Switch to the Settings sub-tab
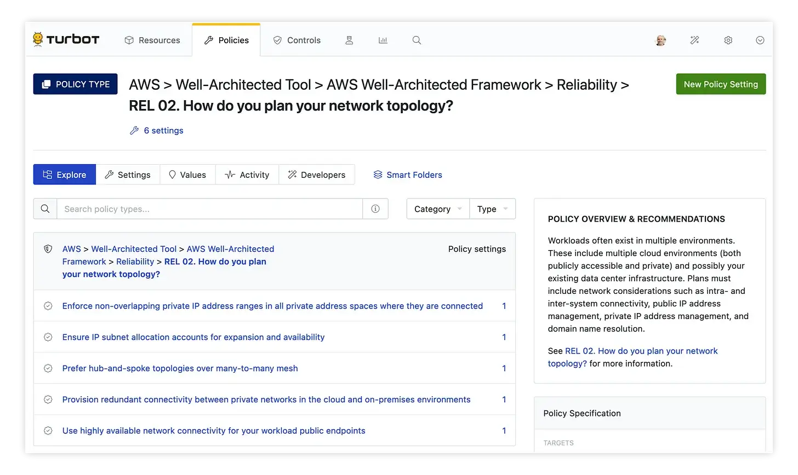Screen dimensions: 798x475 tap(128, 175)
